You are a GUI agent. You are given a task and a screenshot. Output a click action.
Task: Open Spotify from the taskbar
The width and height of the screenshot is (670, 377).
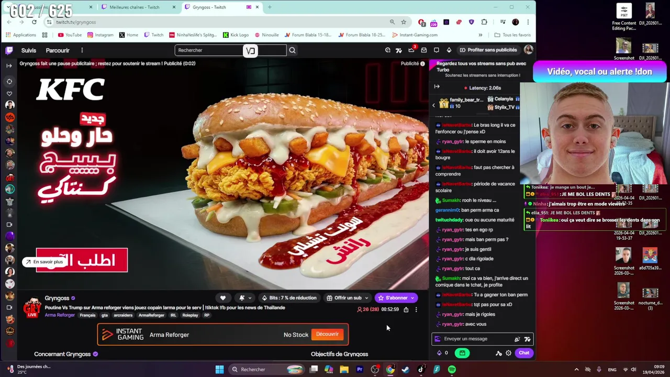[452, 370]
